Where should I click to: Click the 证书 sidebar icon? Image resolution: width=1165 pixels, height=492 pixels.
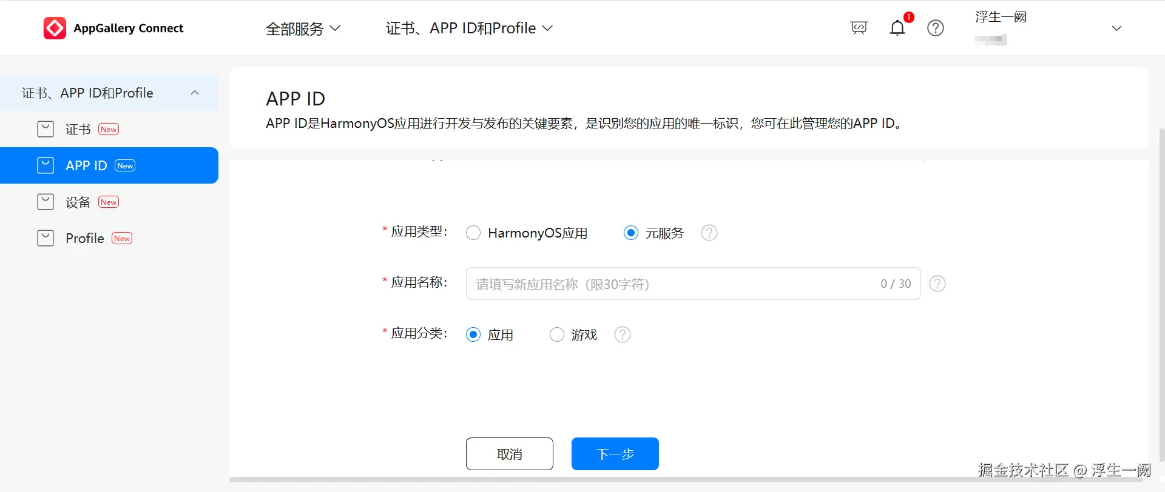(x=46, y=129)
